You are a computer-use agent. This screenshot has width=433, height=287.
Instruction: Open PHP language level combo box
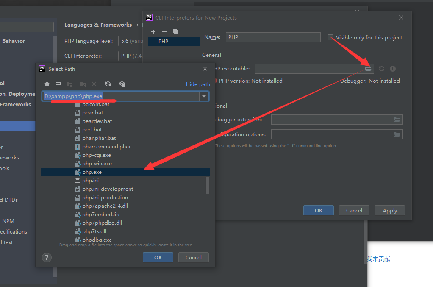pyautogui.click(x=130, y=41)
